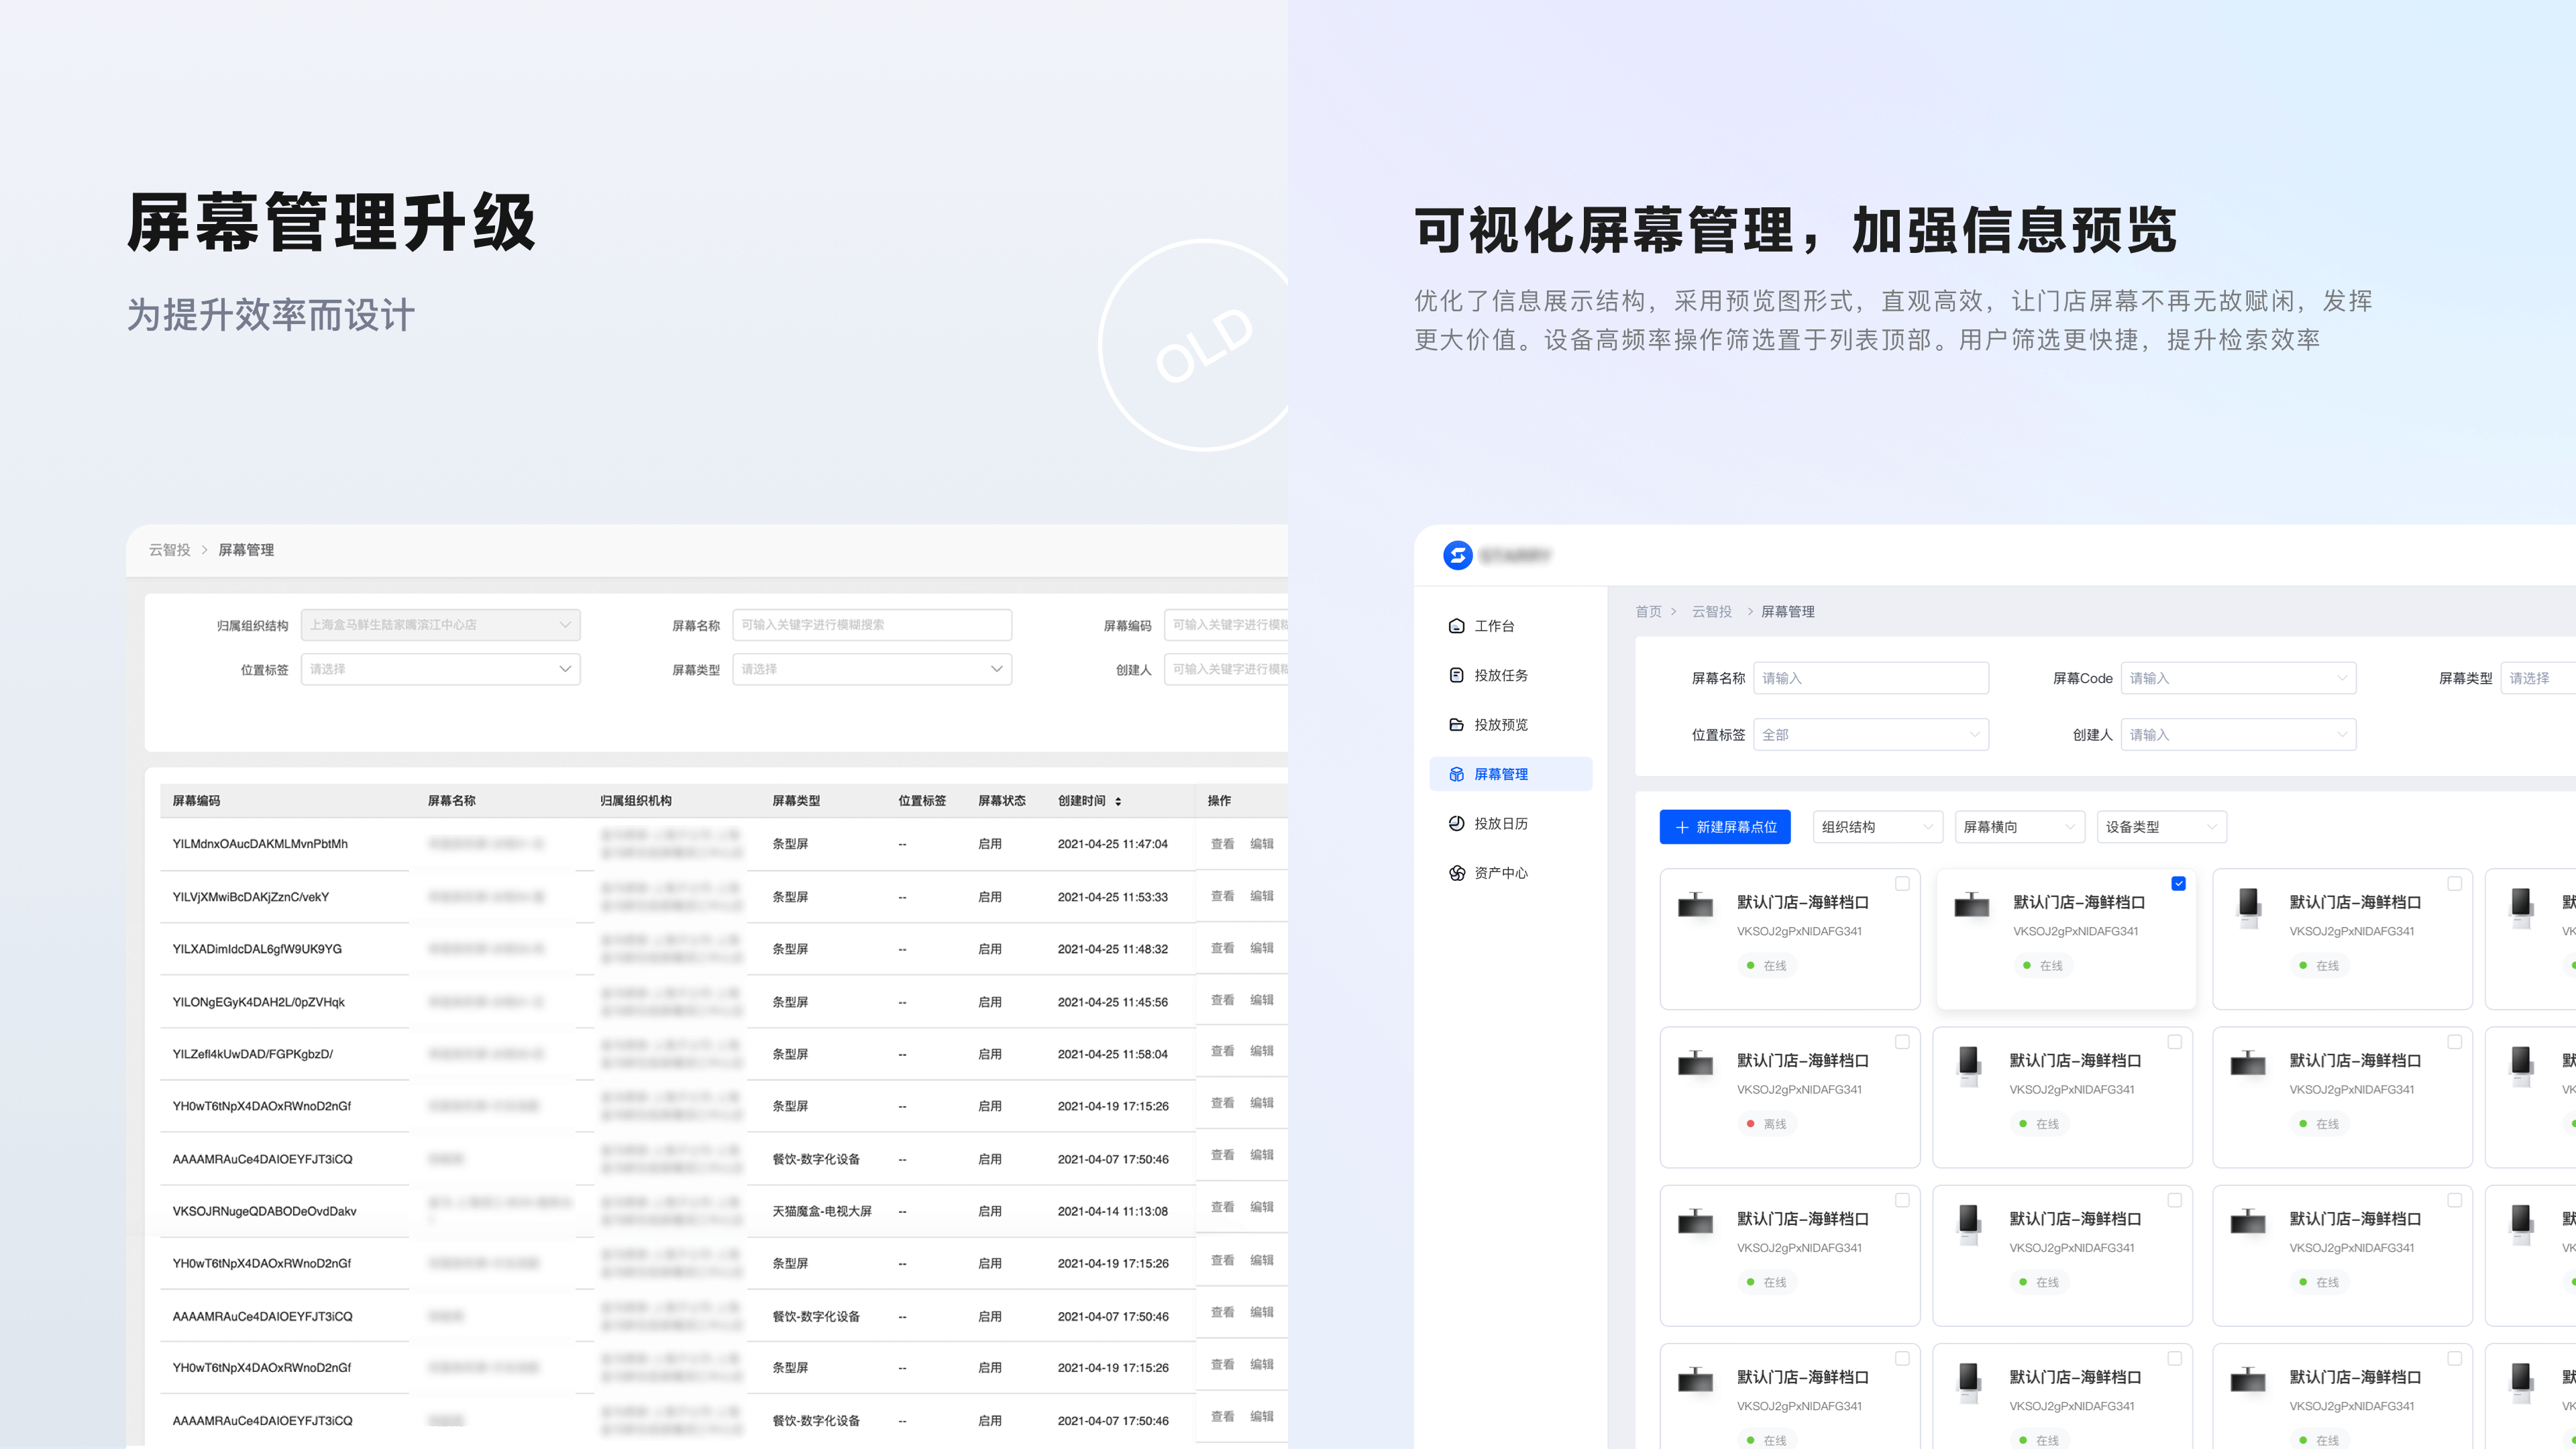Open the 屏幕类型 请选择 dropdown in the old panel
This screenshot has height=1449, width=2576.
pyautogui.click(x=872, y=669)
